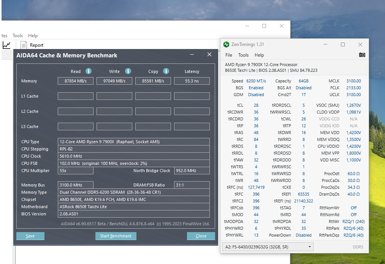Click GDM value Disabled in ZenTimings
The width and height of the screenshot is (385, 264).
256,95
